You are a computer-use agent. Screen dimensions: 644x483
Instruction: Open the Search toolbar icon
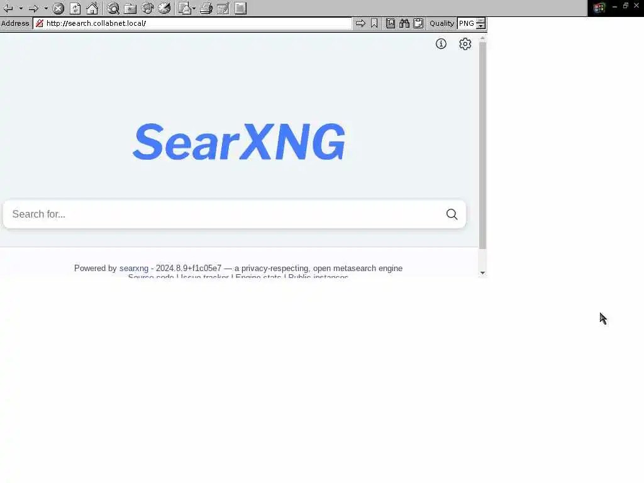(x=113, y=8)
